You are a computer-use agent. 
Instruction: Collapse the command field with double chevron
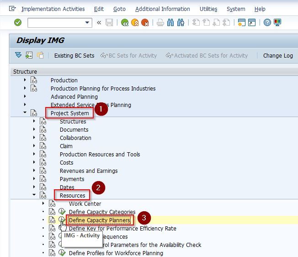(99, 22)
